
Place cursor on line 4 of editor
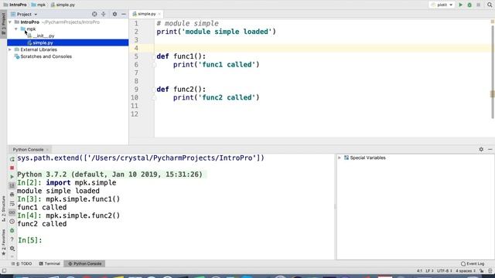(322, 48)
